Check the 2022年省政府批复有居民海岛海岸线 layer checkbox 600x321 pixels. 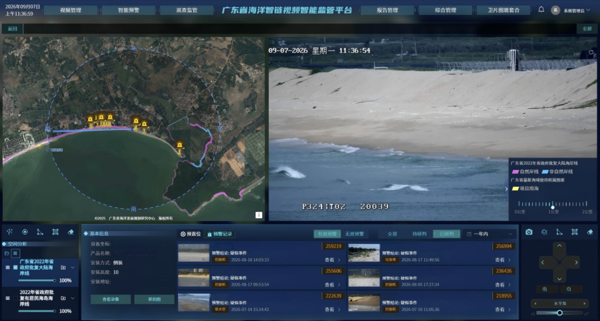pyautogui.click(x=16, y=298)
